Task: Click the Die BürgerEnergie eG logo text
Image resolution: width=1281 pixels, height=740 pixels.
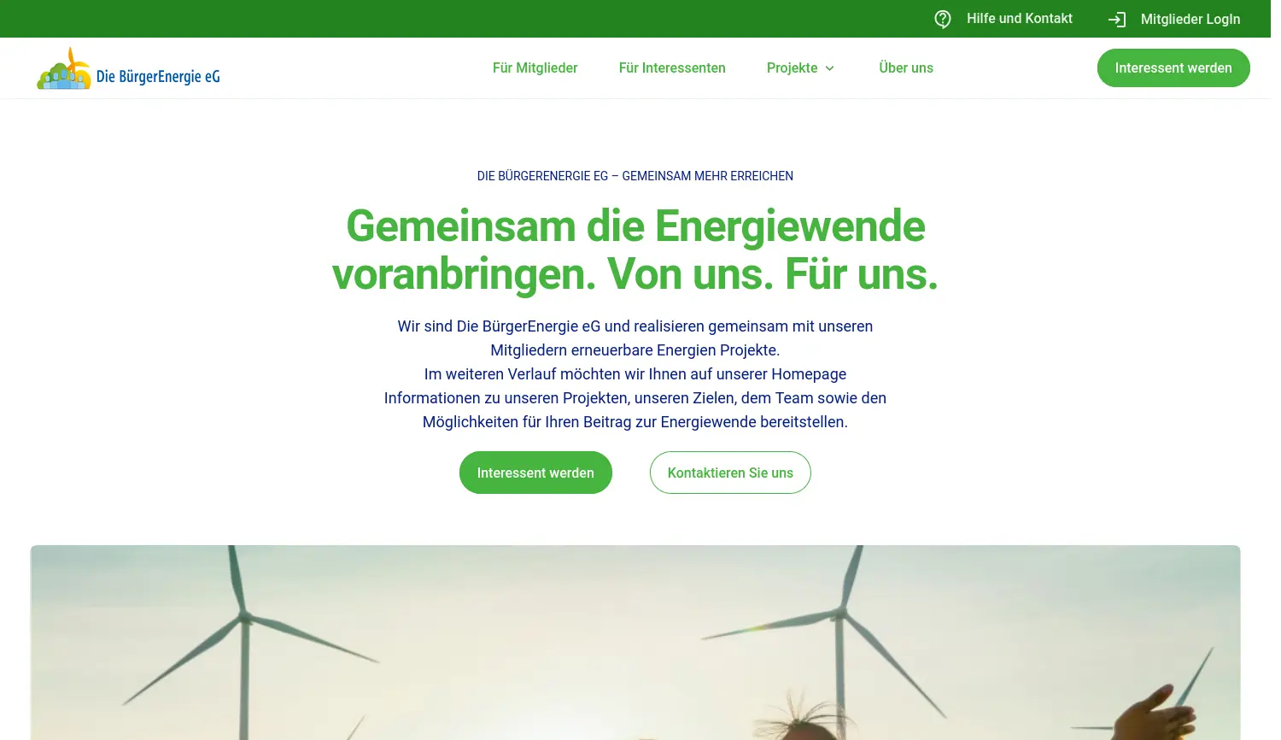Action: click(x=158, y=76)
